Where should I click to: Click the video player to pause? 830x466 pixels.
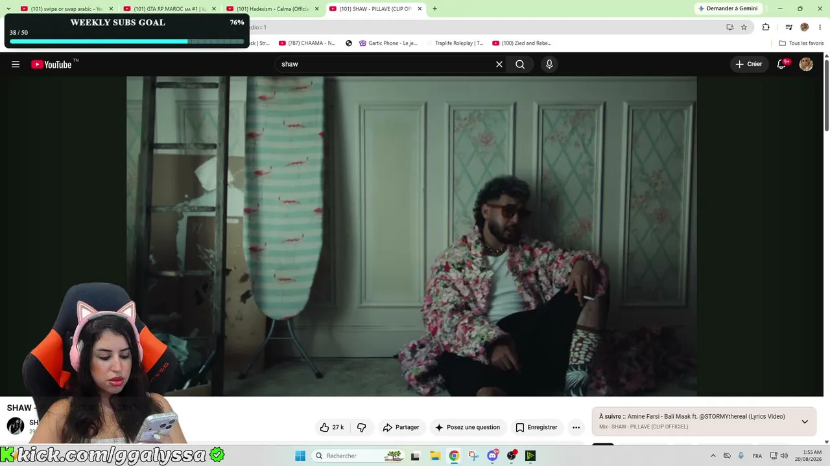(x=411, y=236)
